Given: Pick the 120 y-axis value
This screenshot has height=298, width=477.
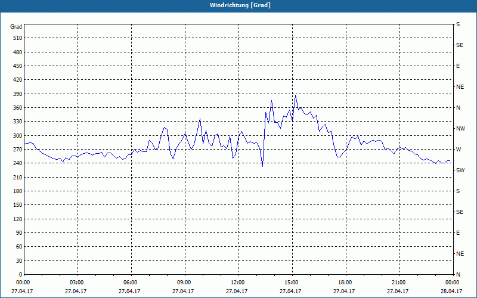Looking at the screenshot, I should [18, 219].
